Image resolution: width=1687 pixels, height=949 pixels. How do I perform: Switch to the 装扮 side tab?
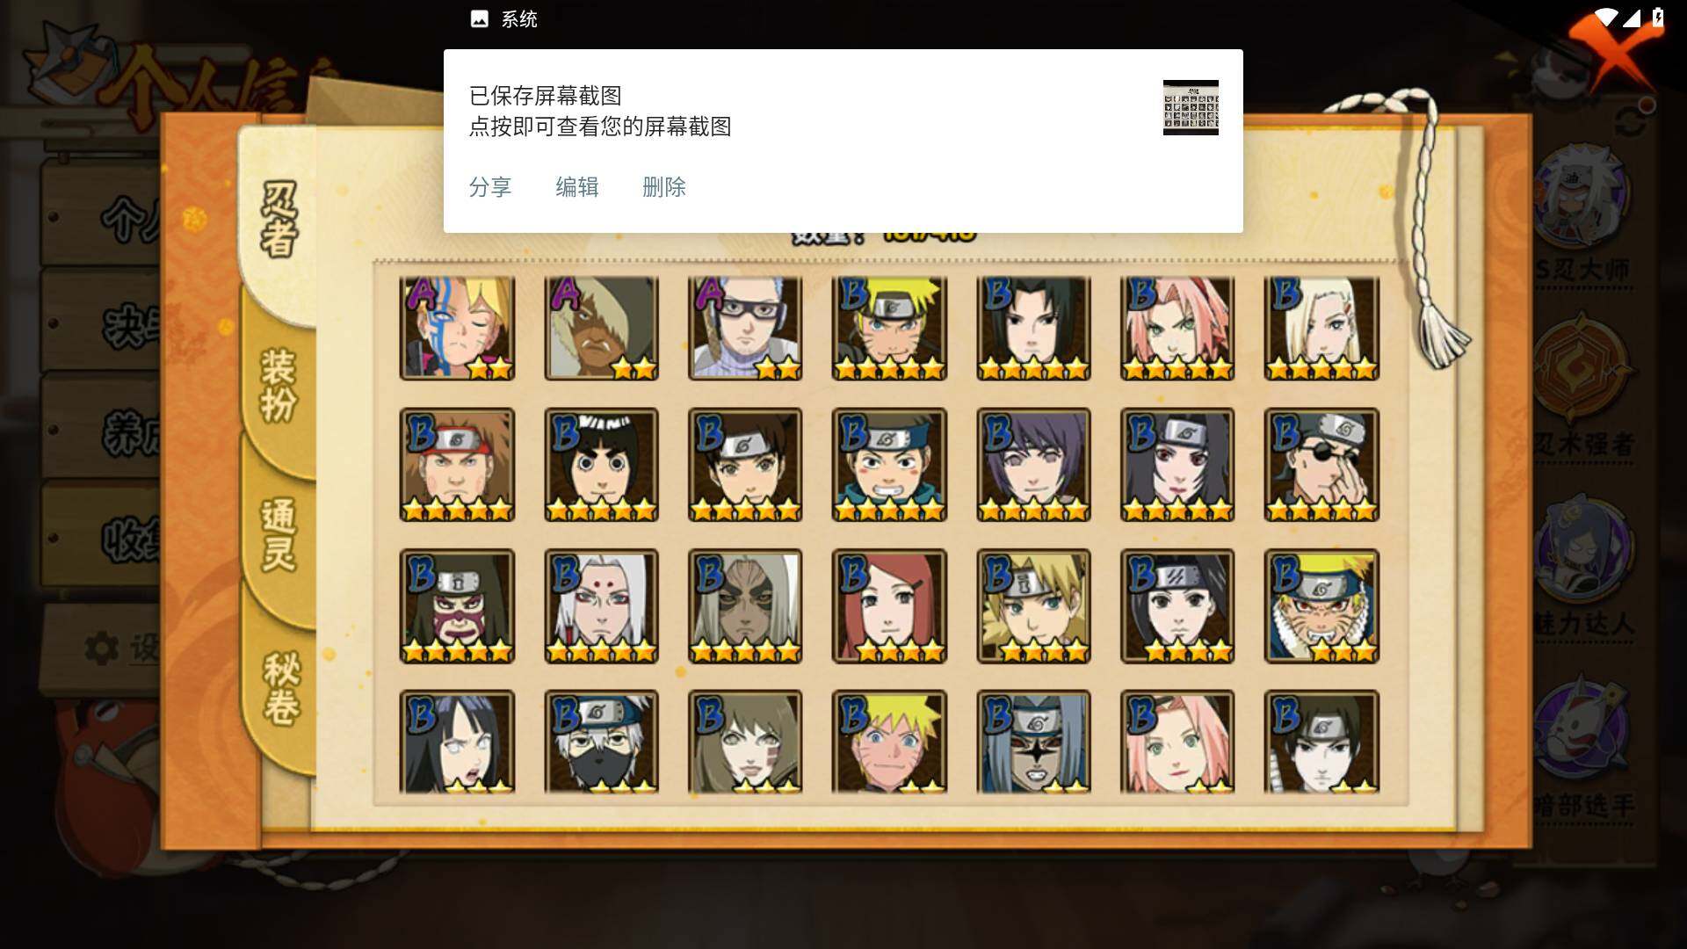pyautogui.click(x=279, y=387)
